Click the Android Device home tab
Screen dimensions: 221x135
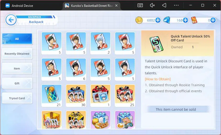(19, 6)
